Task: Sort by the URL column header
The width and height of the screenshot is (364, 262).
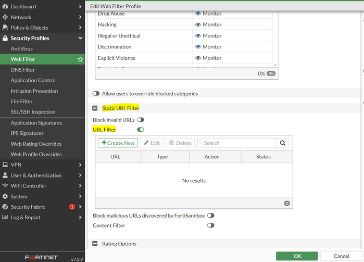Action: point(119,157)
